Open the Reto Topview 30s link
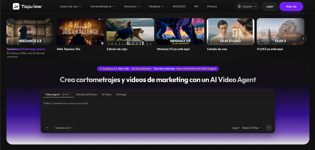315x150 pixels. (x=69, y=49)
